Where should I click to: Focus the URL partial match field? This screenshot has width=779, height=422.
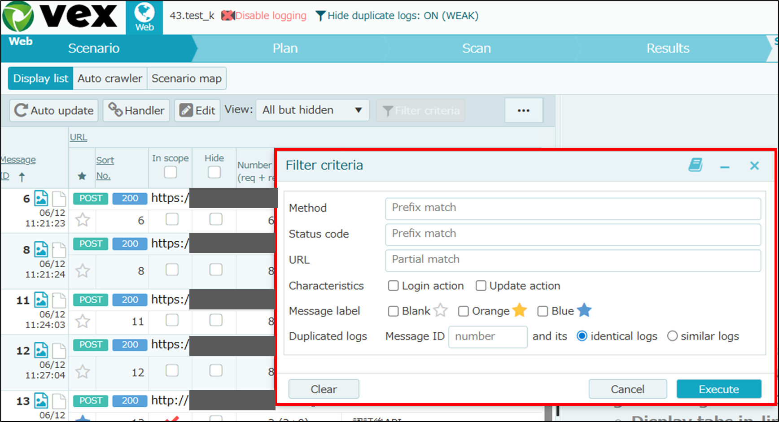(573, 261)
